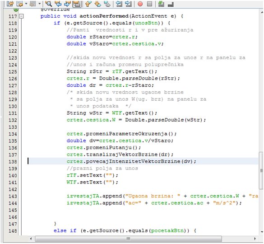Click the Find Selection magnifier icon
Image resolution: width=264 pixels, height=244 pixels.
click(x=48, y=4)
